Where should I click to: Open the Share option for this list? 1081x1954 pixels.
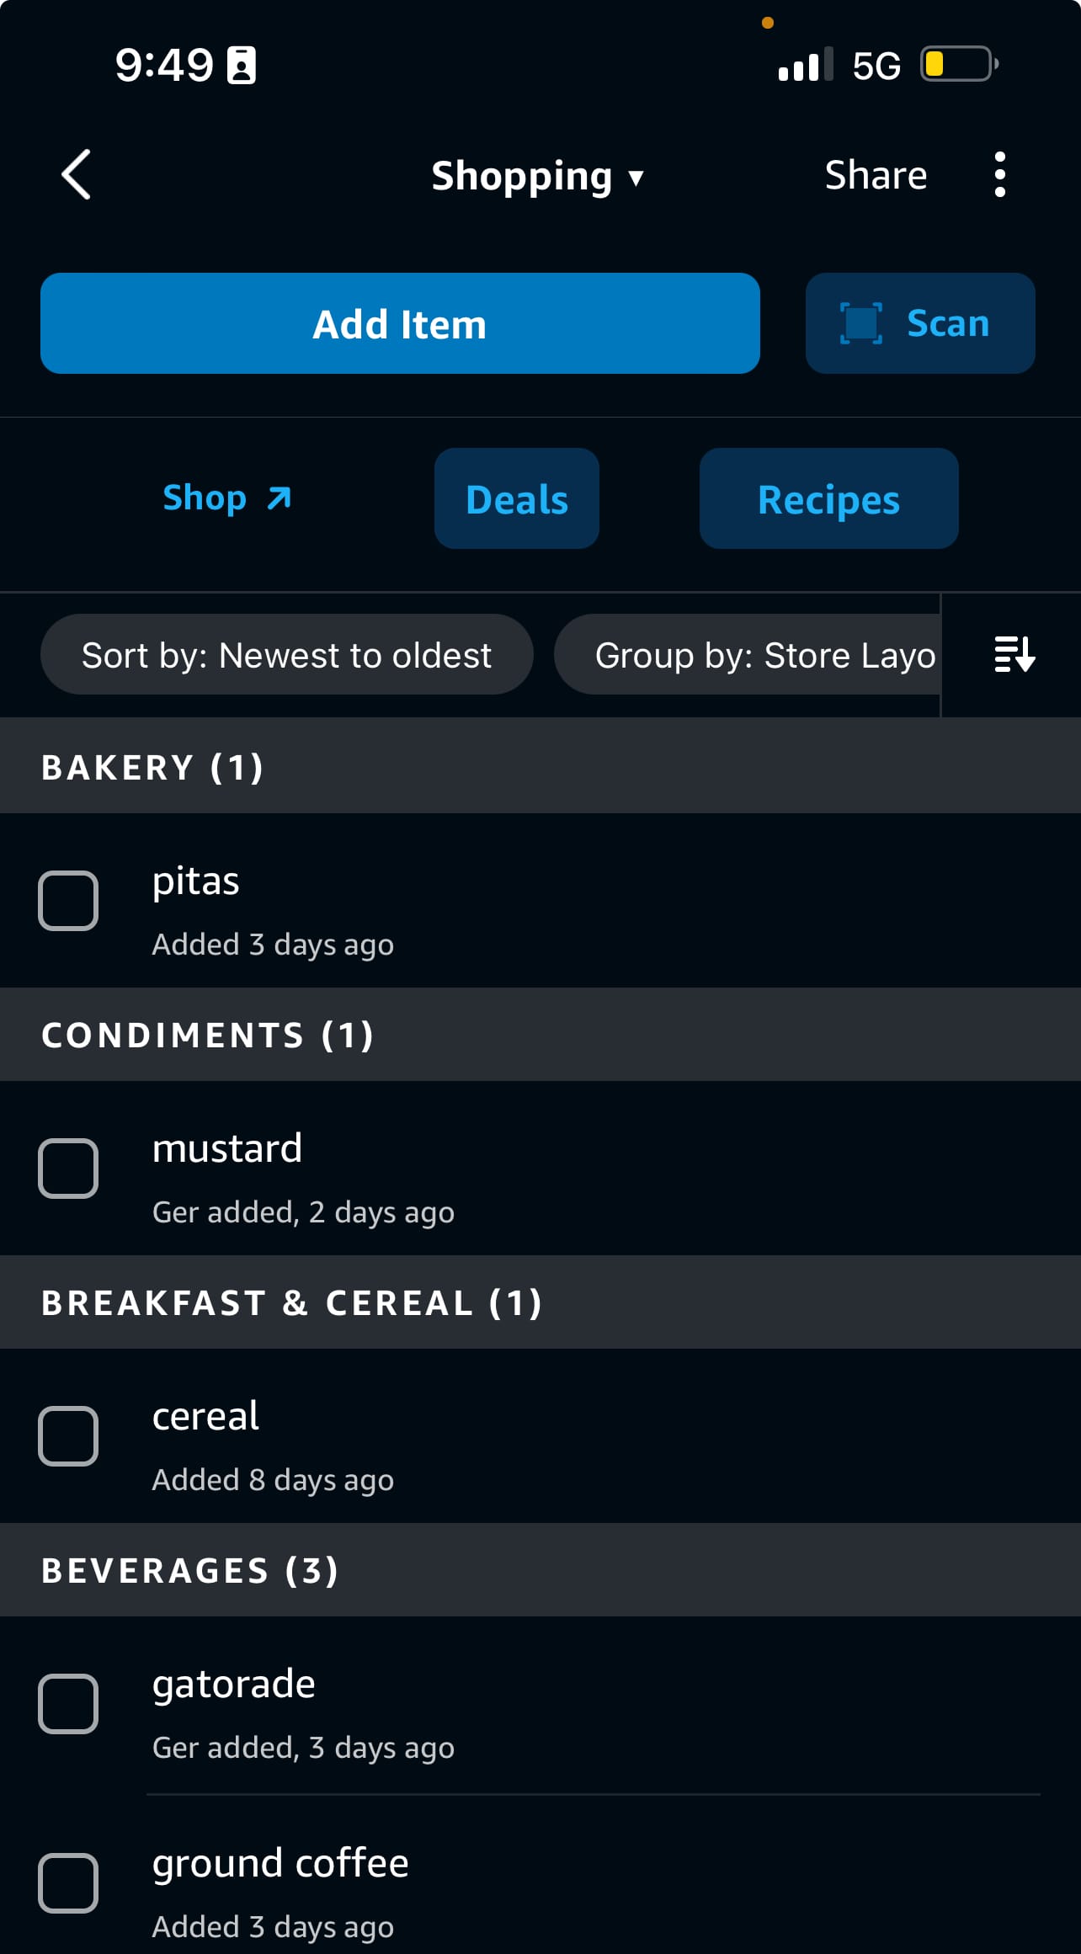click(875, 174)
